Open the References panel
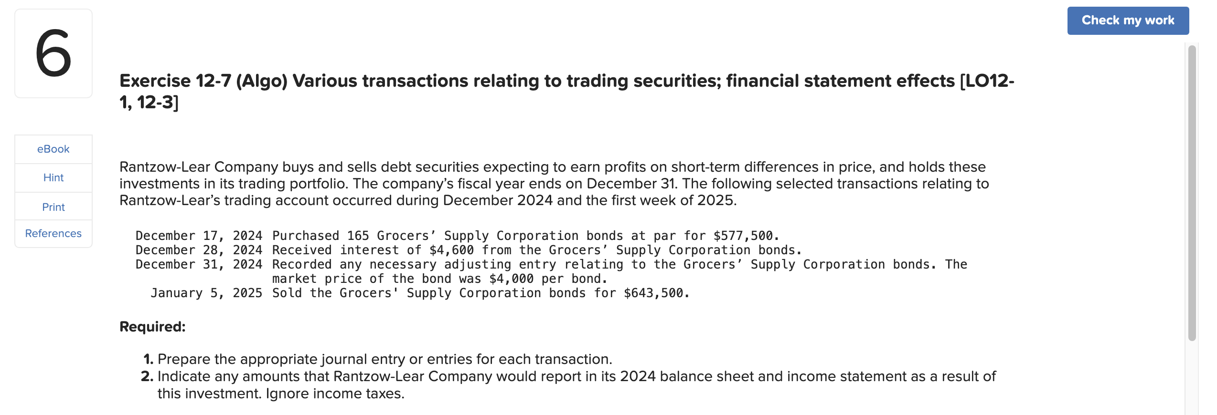This screenshot has height=415, width=1217. click(53, 233)
